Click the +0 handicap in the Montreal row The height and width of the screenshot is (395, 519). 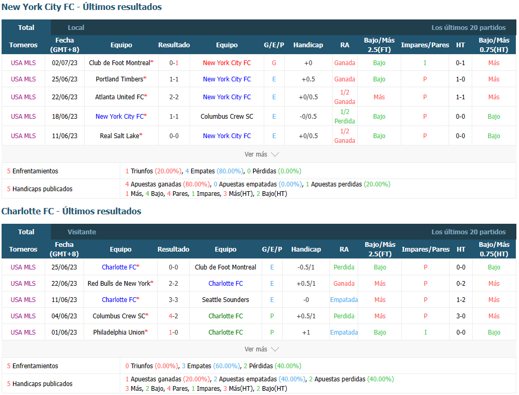[308, 63]
